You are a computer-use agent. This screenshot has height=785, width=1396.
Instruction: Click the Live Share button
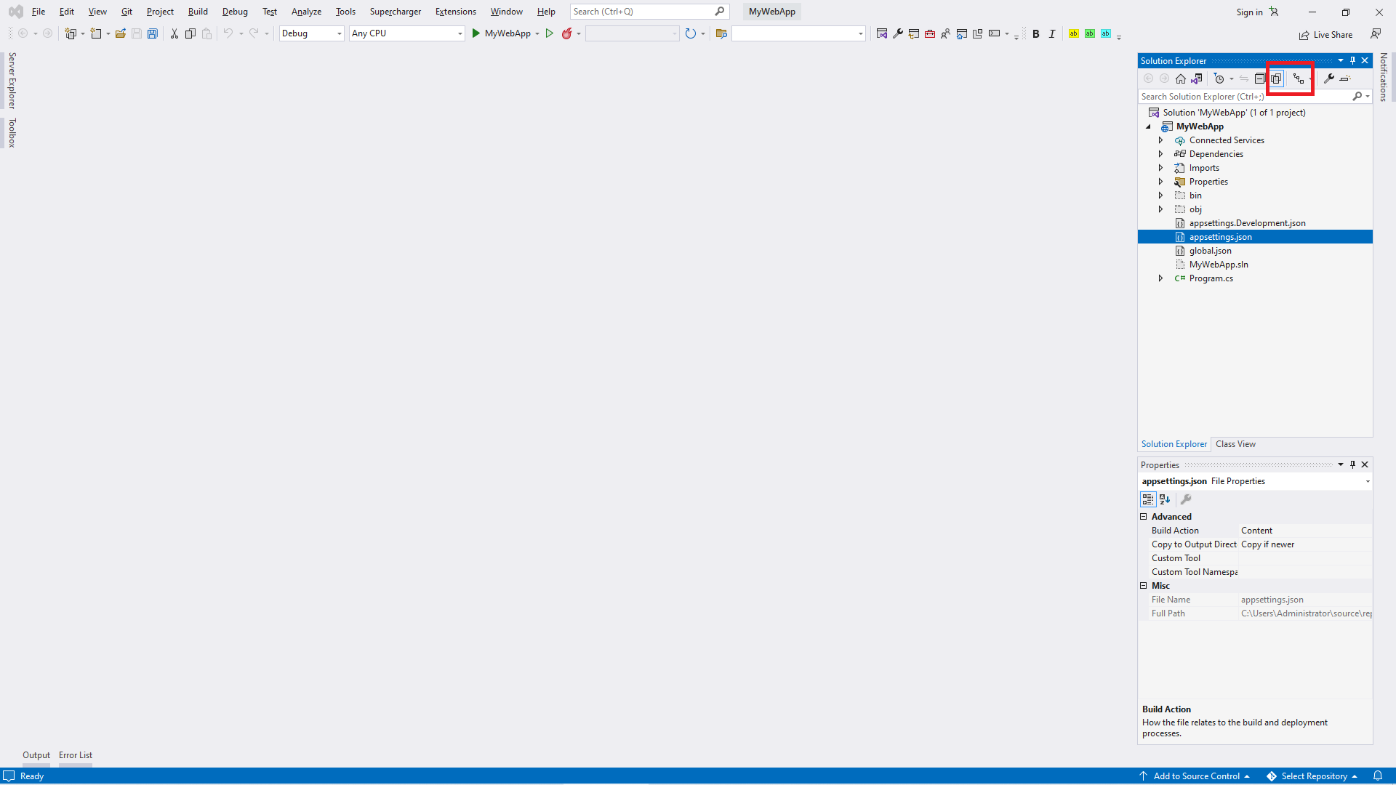click(1326, 35)
